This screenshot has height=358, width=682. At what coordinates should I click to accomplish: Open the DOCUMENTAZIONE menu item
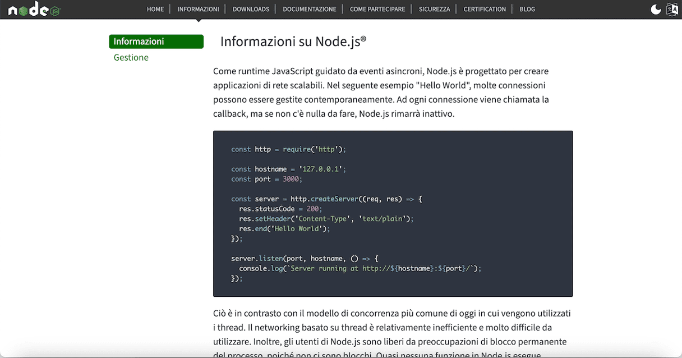[310, 9]
